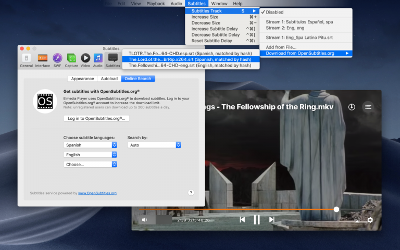The height and width of the screenshot is (250, 400).
Task: Open the Audio menu in menu bar
Action: pyautogui.click(x=176, y=4)
